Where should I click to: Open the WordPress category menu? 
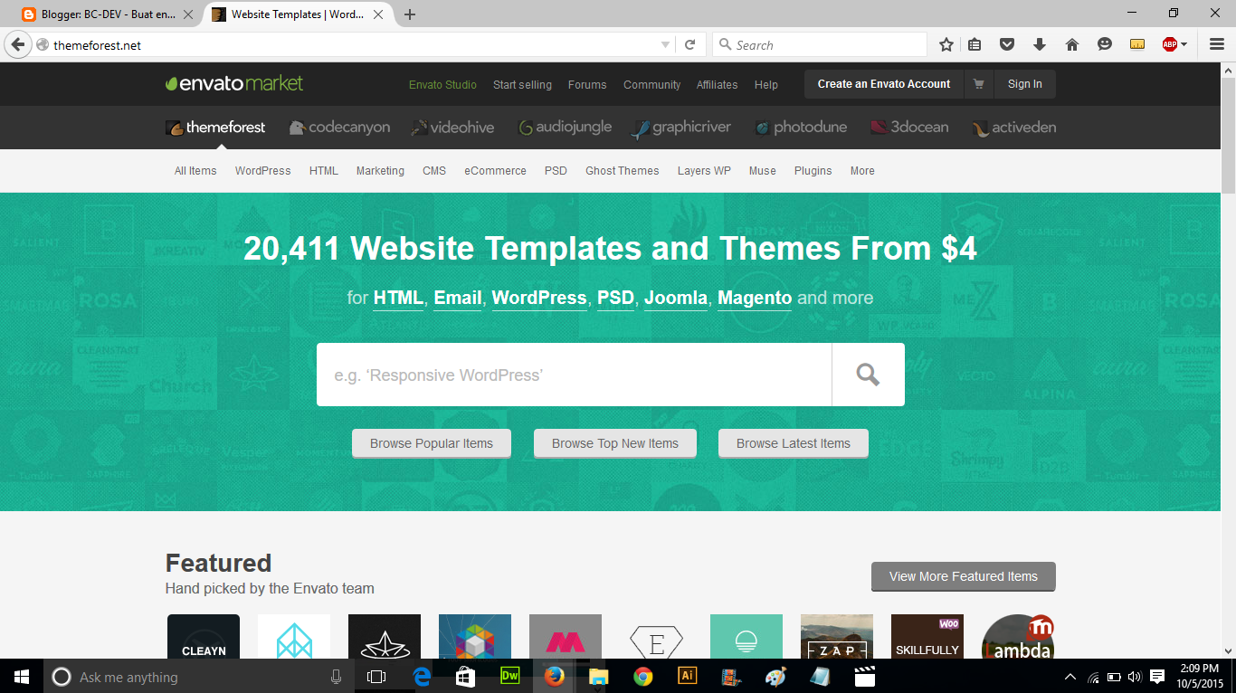[x=263, y=171]
